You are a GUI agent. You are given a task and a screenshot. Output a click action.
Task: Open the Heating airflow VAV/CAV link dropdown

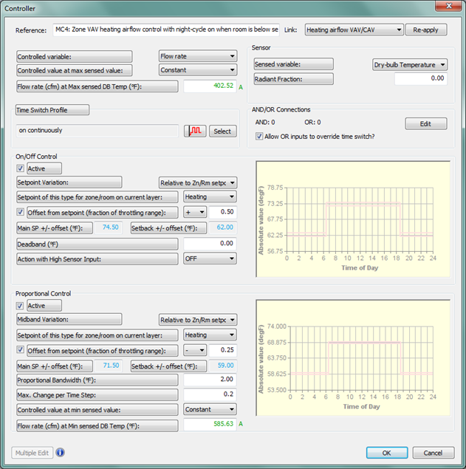(x=354, y=30)
